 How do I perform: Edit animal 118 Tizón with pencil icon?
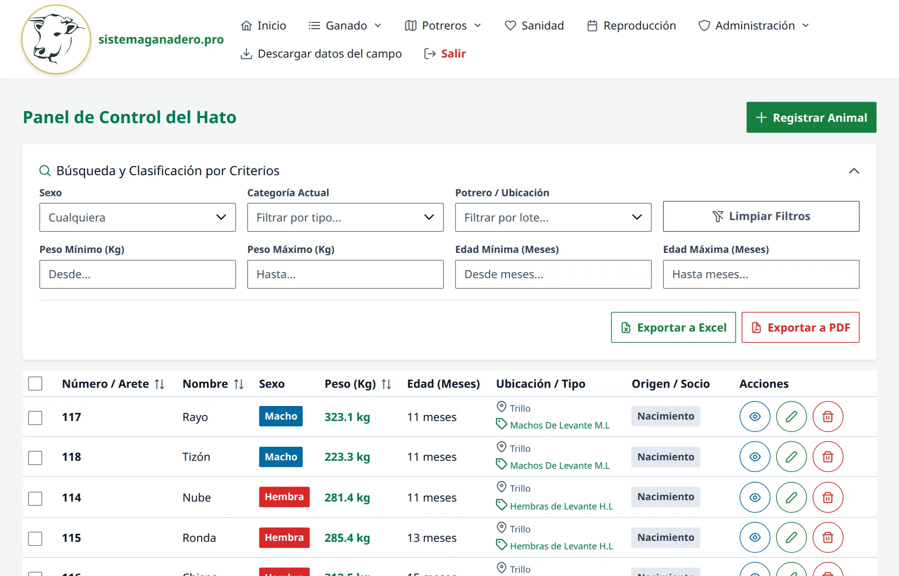pyautogui.click(x=791, y=457)
